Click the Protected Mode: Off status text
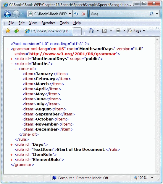This screenshot has width=163, height=184. 92,178
